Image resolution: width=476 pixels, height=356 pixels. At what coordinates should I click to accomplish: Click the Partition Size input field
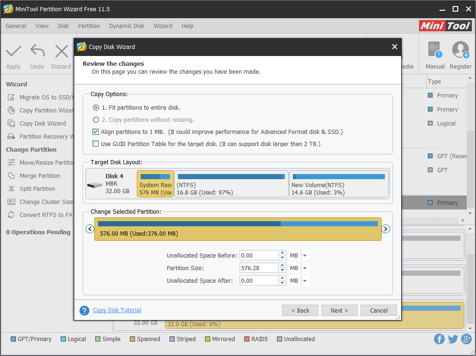[x=259, y=268]
